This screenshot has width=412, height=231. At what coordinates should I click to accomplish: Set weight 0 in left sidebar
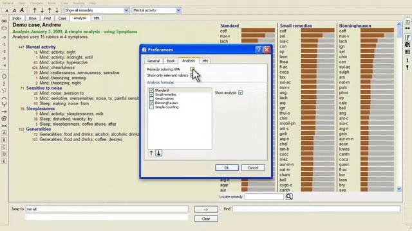(5, 37)
